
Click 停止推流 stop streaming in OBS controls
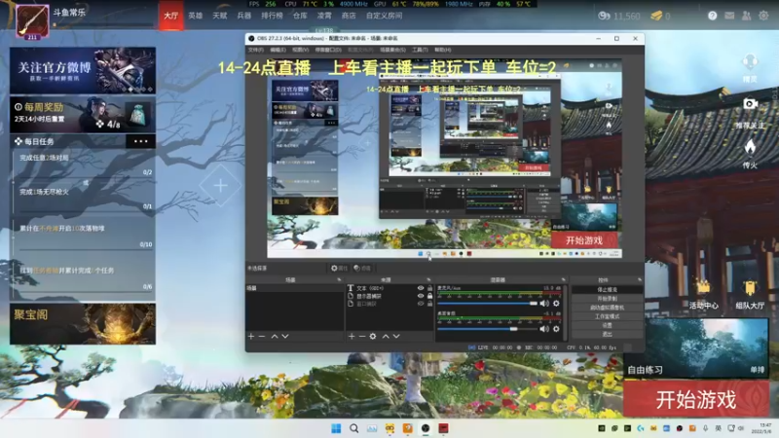click(x=607, y=289)
